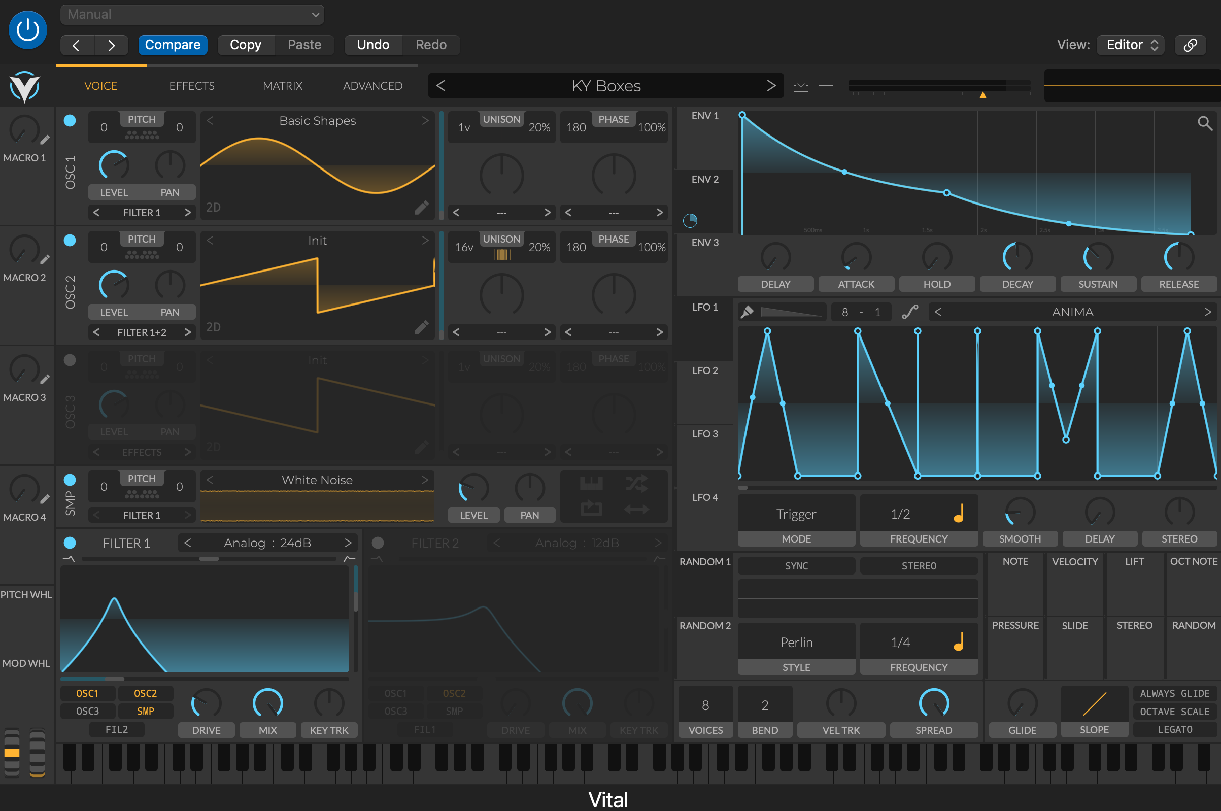This screenshot has width=1221, height=811.
Task: Open the Manual preset dropdown
Action: pos(192,15)
